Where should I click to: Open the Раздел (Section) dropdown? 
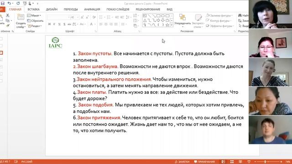[x=35, y=26]
